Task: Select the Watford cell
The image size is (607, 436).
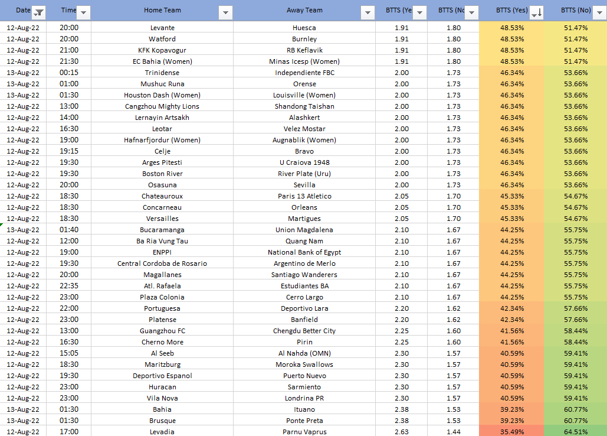Action: coord(162,39)
